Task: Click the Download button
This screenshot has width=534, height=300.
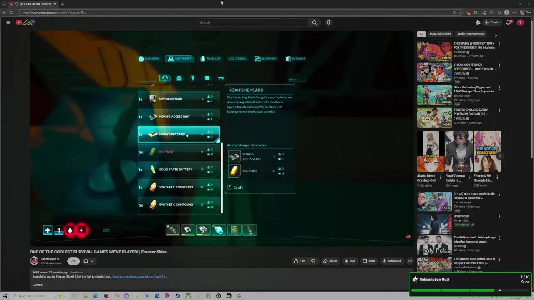Action: (391, 261)
